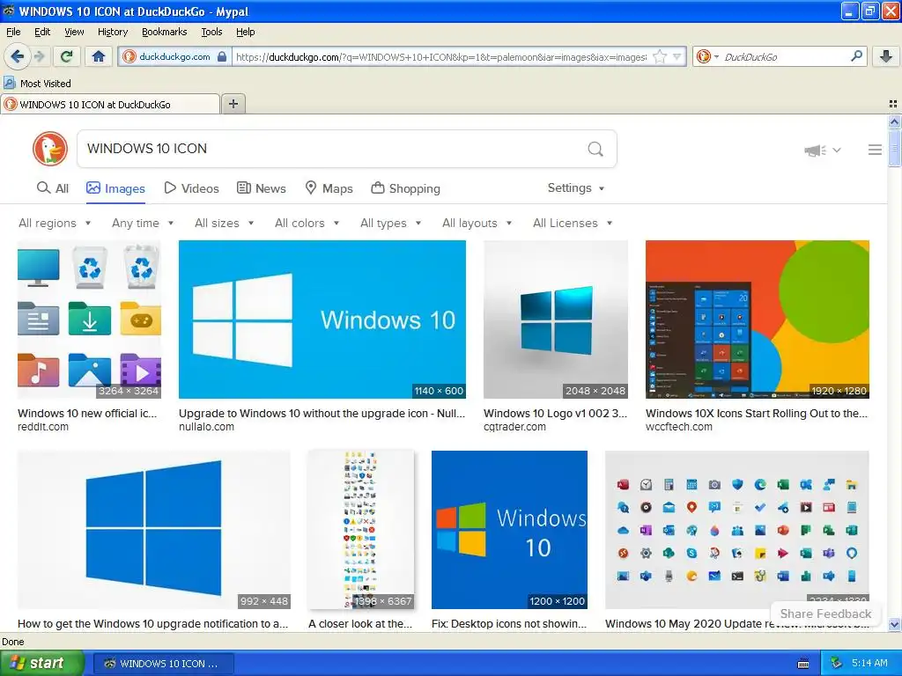Click the Windows 10 new official icons thumbnail
The image size is (902, 676).
click(x=89, y=319)
